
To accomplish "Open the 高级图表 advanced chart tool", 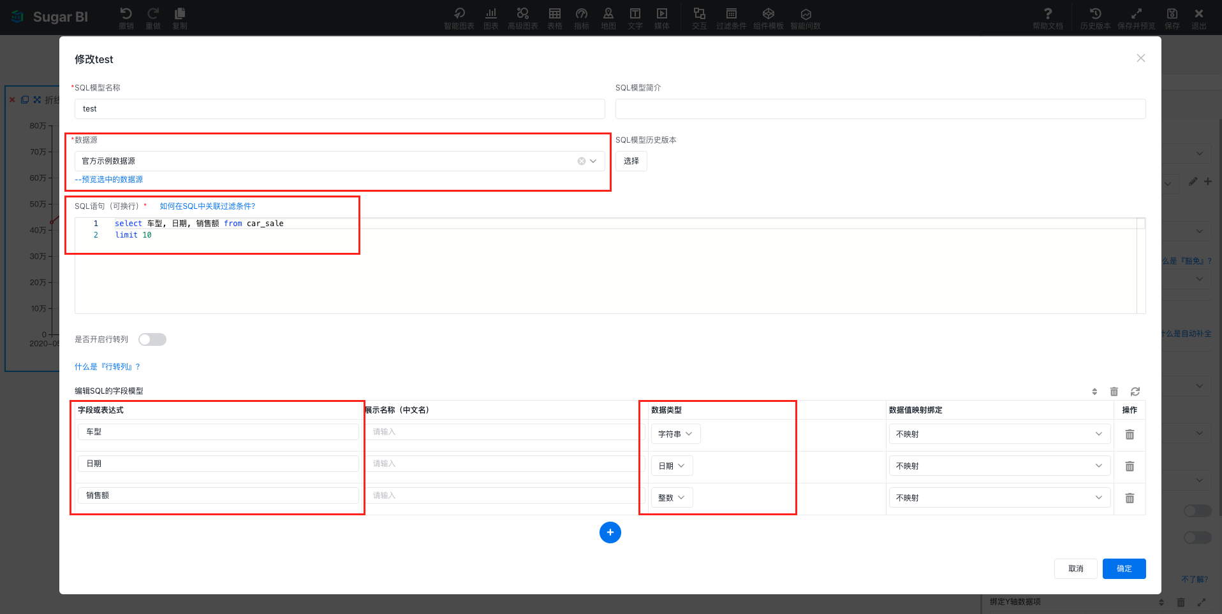I will (523, 18).
